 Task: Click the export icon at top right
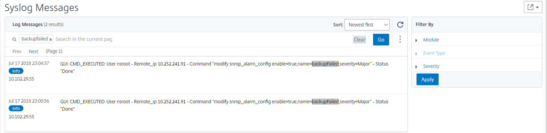tap(533, 7)
